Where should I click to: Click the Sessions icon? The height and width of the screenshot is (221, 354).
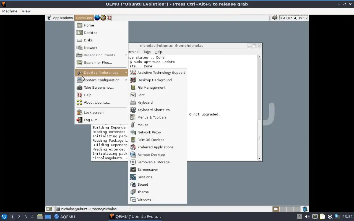point(133,177)
